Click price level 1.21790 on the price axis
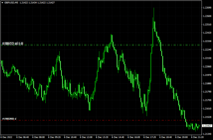Screen dimensions: 213x140 pyautogui.click(x=207, y=92)
